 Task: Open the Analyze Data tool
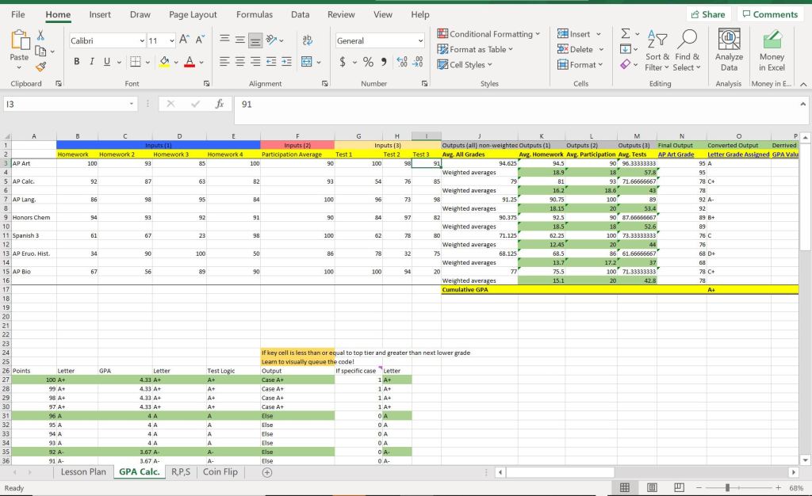(729, 51)
